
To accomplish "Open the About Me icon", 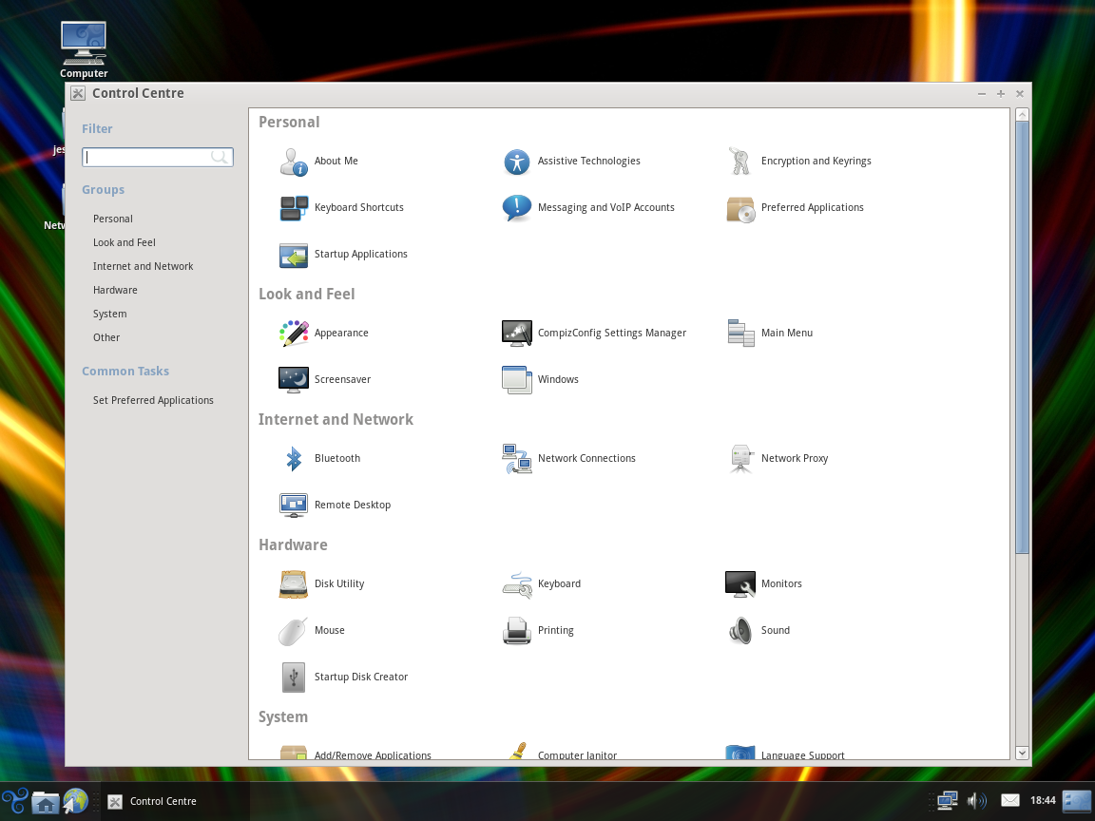I will click(x=294, y=162).
